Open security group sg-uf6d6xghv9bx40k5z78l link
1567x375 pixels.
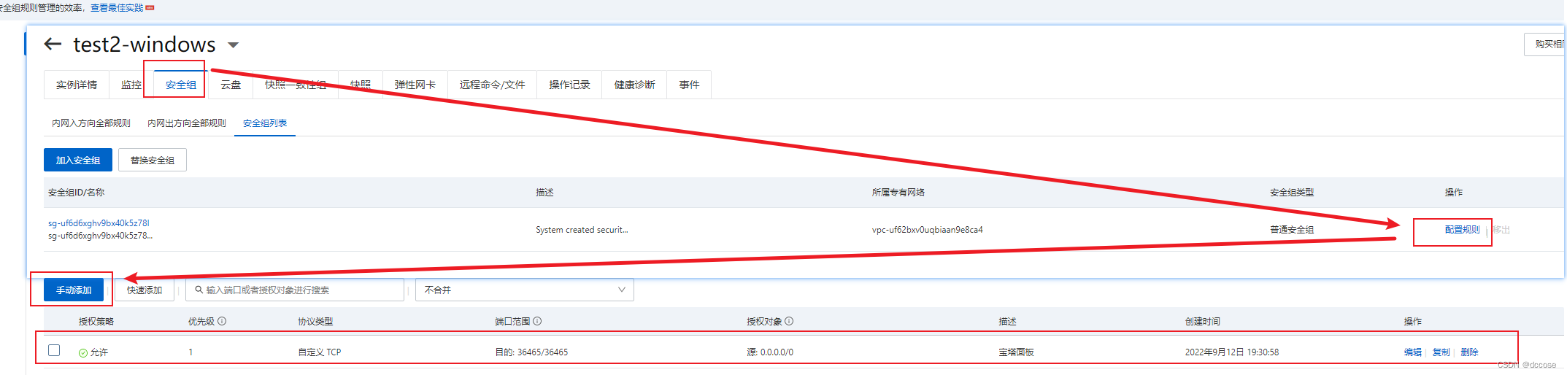tap(99, 223)
